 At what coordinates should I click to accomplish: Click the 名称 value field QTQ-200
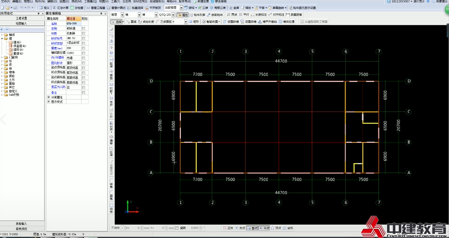73,24
